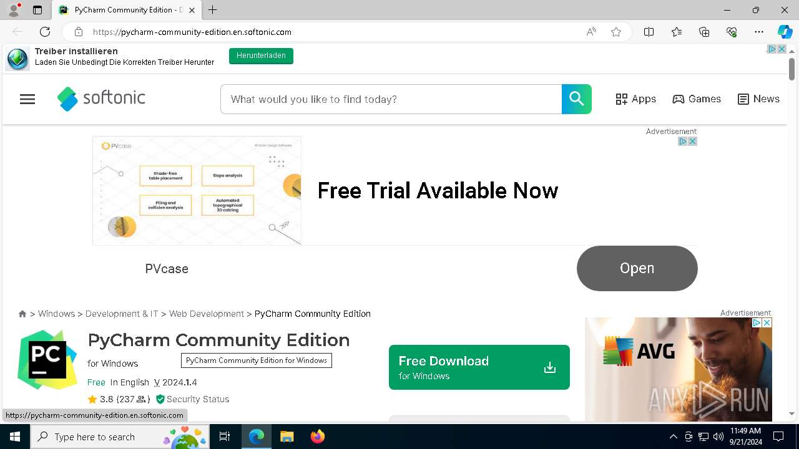Close the AVG sidebar ad

coord(767,322)
